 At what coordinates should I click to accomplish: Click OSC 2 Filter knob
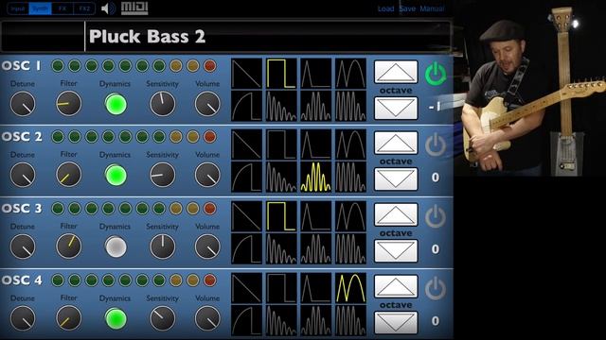coord(69,175)
